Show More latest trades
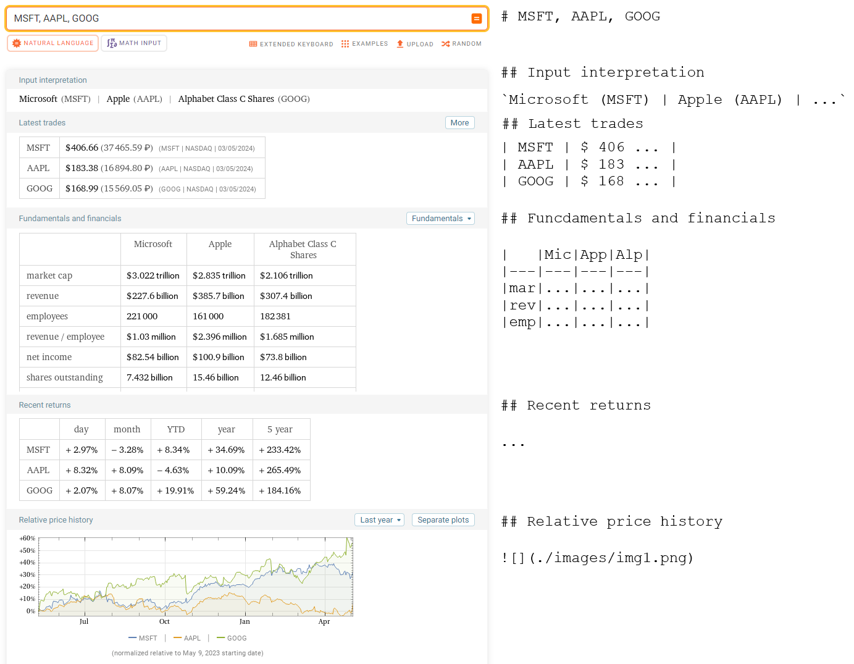The image size is (854, 664). point(460,123)
